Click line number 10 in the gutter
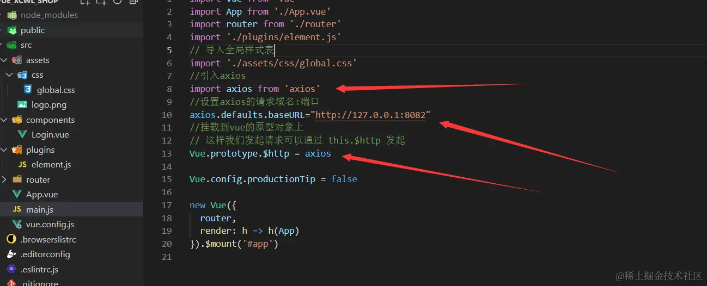 [167, 115]
